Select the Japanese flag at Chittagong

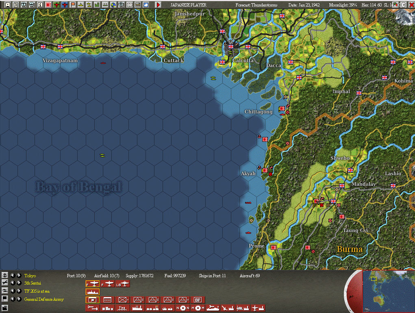282,109
